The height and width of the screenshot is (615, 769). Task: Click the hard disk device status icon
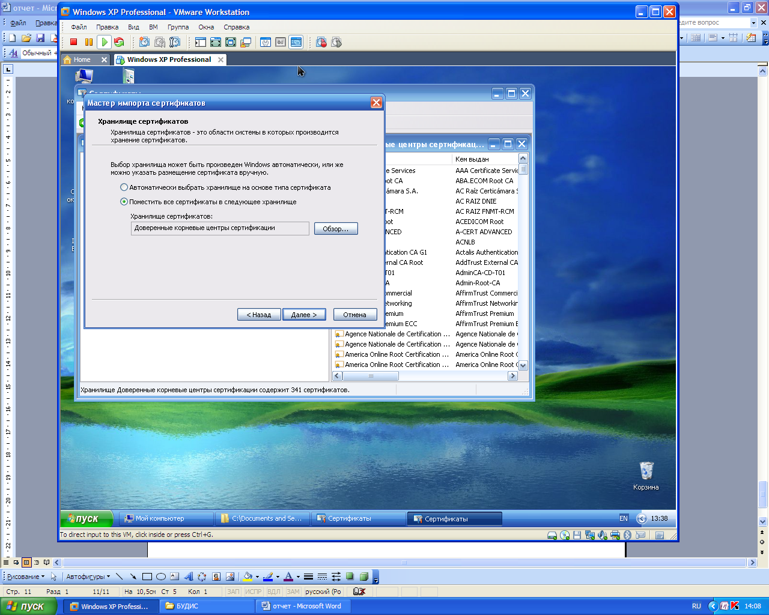pyautogui.click(x=552, y=535)
